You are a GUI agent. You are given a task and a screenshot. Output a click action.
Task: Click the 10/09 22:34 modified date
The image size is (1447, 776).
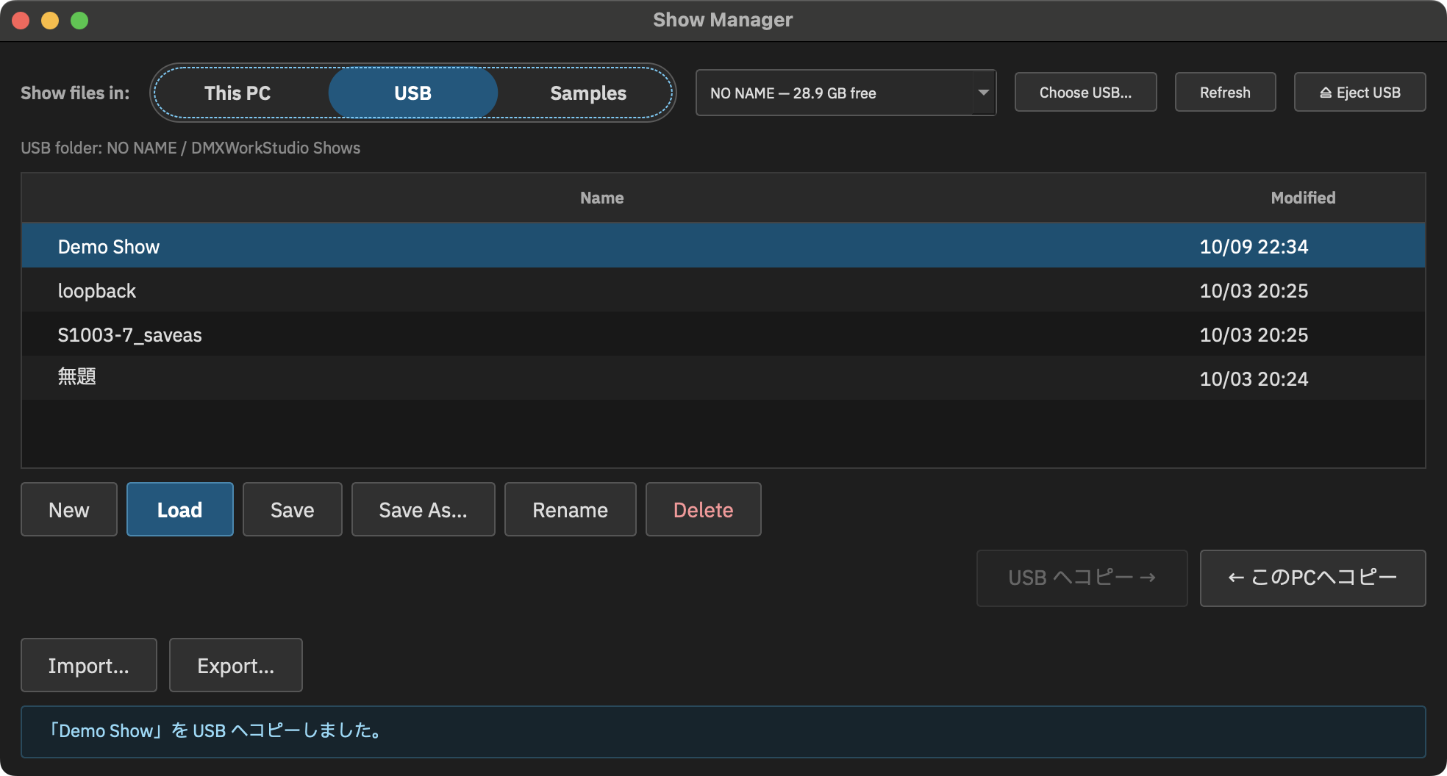(1254, 247)
